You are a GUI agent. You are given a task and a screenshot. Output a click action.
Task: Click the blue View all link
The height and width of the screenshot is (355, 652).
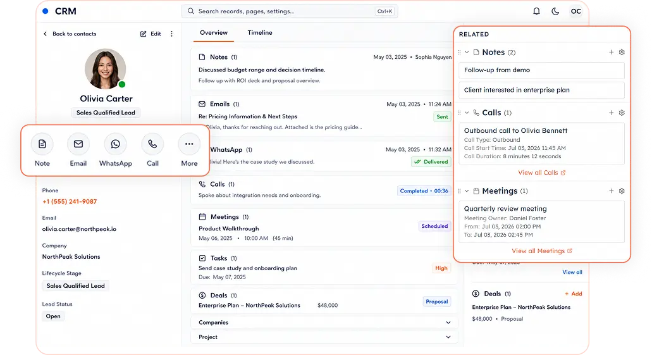[x=572, y=272]
